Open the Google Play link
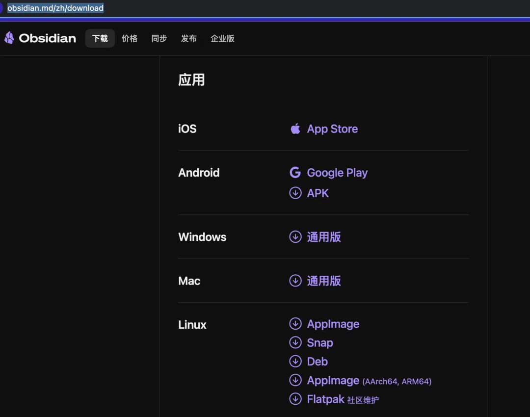530x417 pixels. click(x=337, y=173)
